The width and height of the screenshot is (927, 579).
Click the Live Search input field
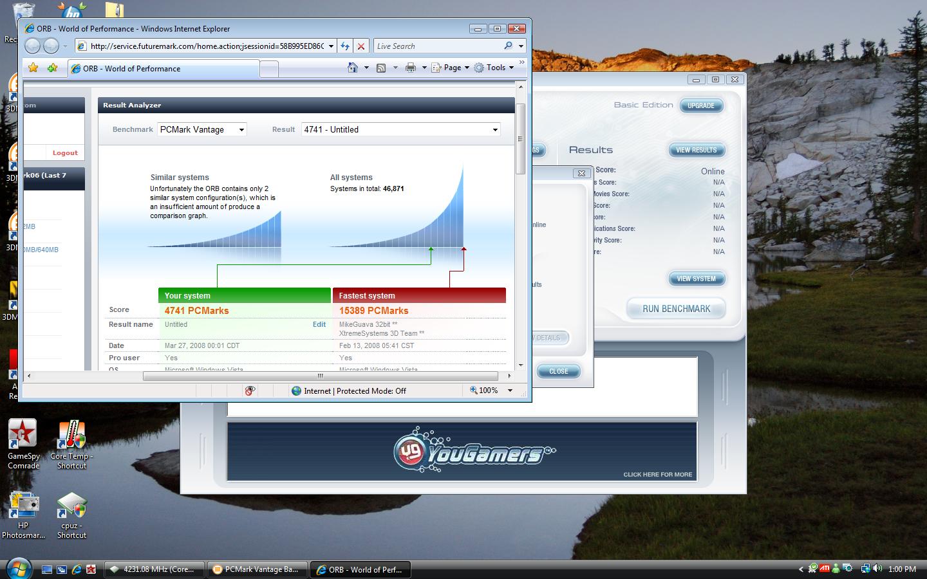click(438, 46)
